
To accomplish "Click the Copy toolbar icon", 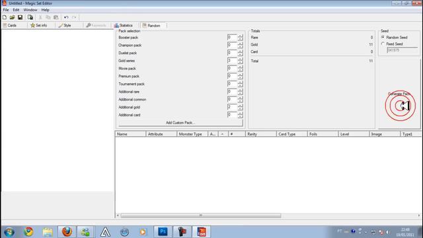I will (48, 17).
